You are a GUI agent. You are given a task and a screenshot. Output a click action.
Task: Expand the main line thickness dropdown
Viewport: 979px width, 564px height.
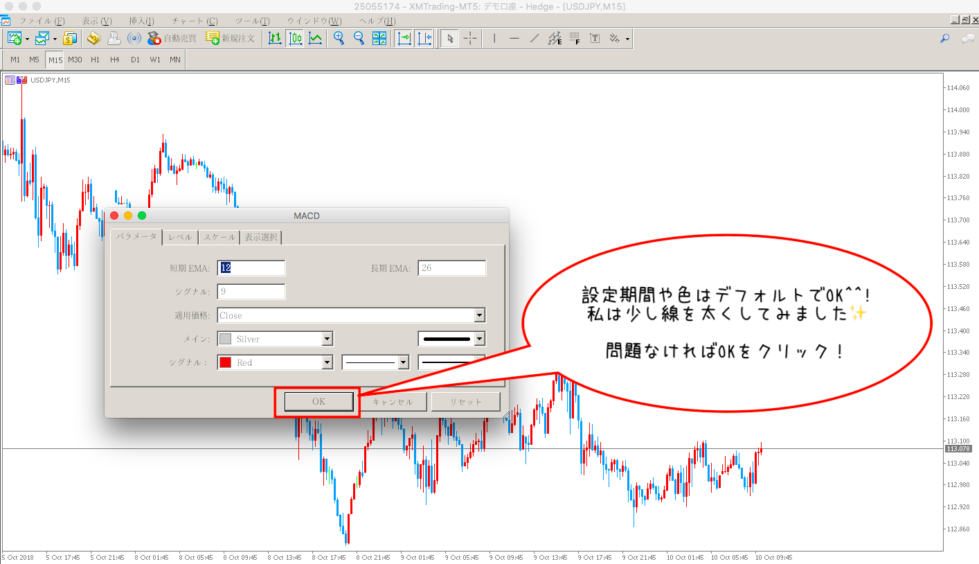click(x=479, y=339)
